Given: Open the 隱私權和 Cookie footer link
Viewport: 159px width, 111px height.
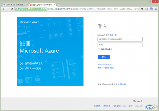Looking at the screenshot, I should pyautogui.click(x=120, y=106).
